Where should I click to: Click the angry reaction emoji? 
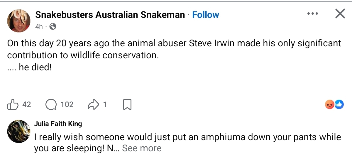(x=330, y=104)
